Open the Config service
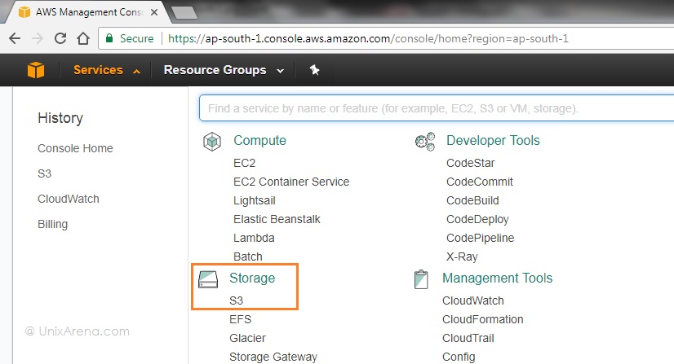The width and height of the screenshot is (674, 364). (x=459, y=357)
